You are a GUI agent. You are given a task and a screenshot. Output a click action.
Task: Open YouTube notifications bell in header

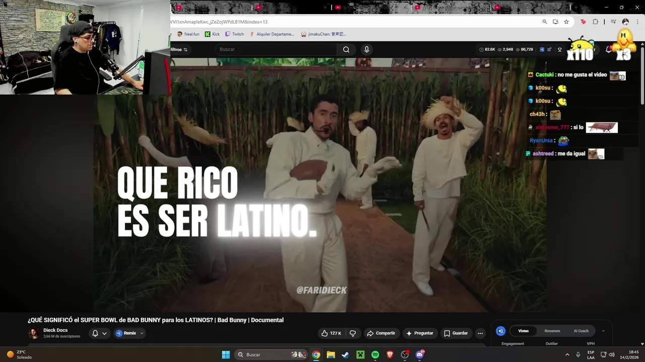[x=609, y=49]
